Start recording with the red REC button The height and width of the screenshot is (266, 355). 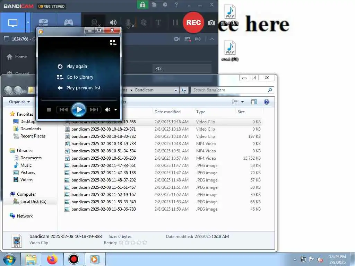[193, 23]
